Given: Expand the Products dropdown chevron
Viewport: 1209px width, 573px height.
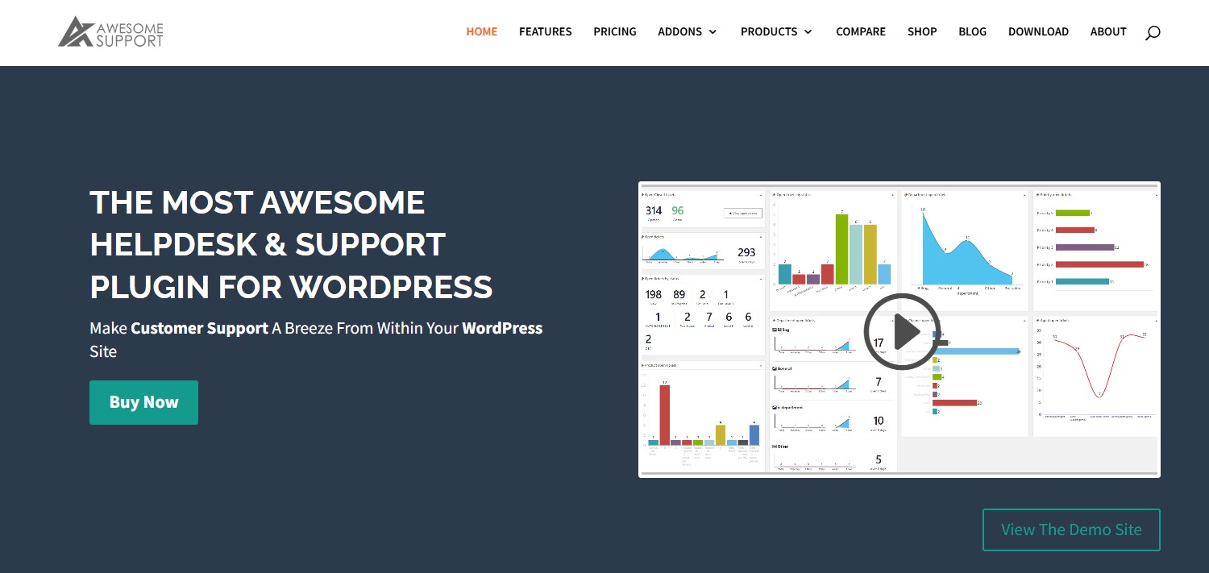Looking at the screenshot, I should click(x=808, y=32).
